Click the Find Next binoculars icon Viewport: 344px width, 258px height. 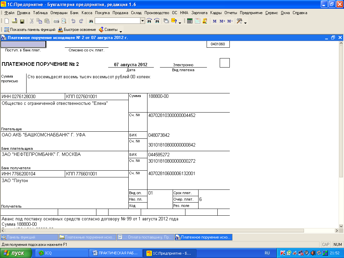(x=149, y=21)
